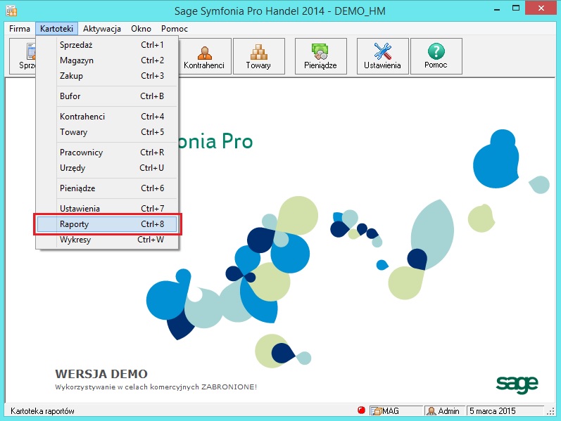Select Ustawienia Ctrl+7 menu entry
This screenshot has width=561, height=421.
click(107, 208)
